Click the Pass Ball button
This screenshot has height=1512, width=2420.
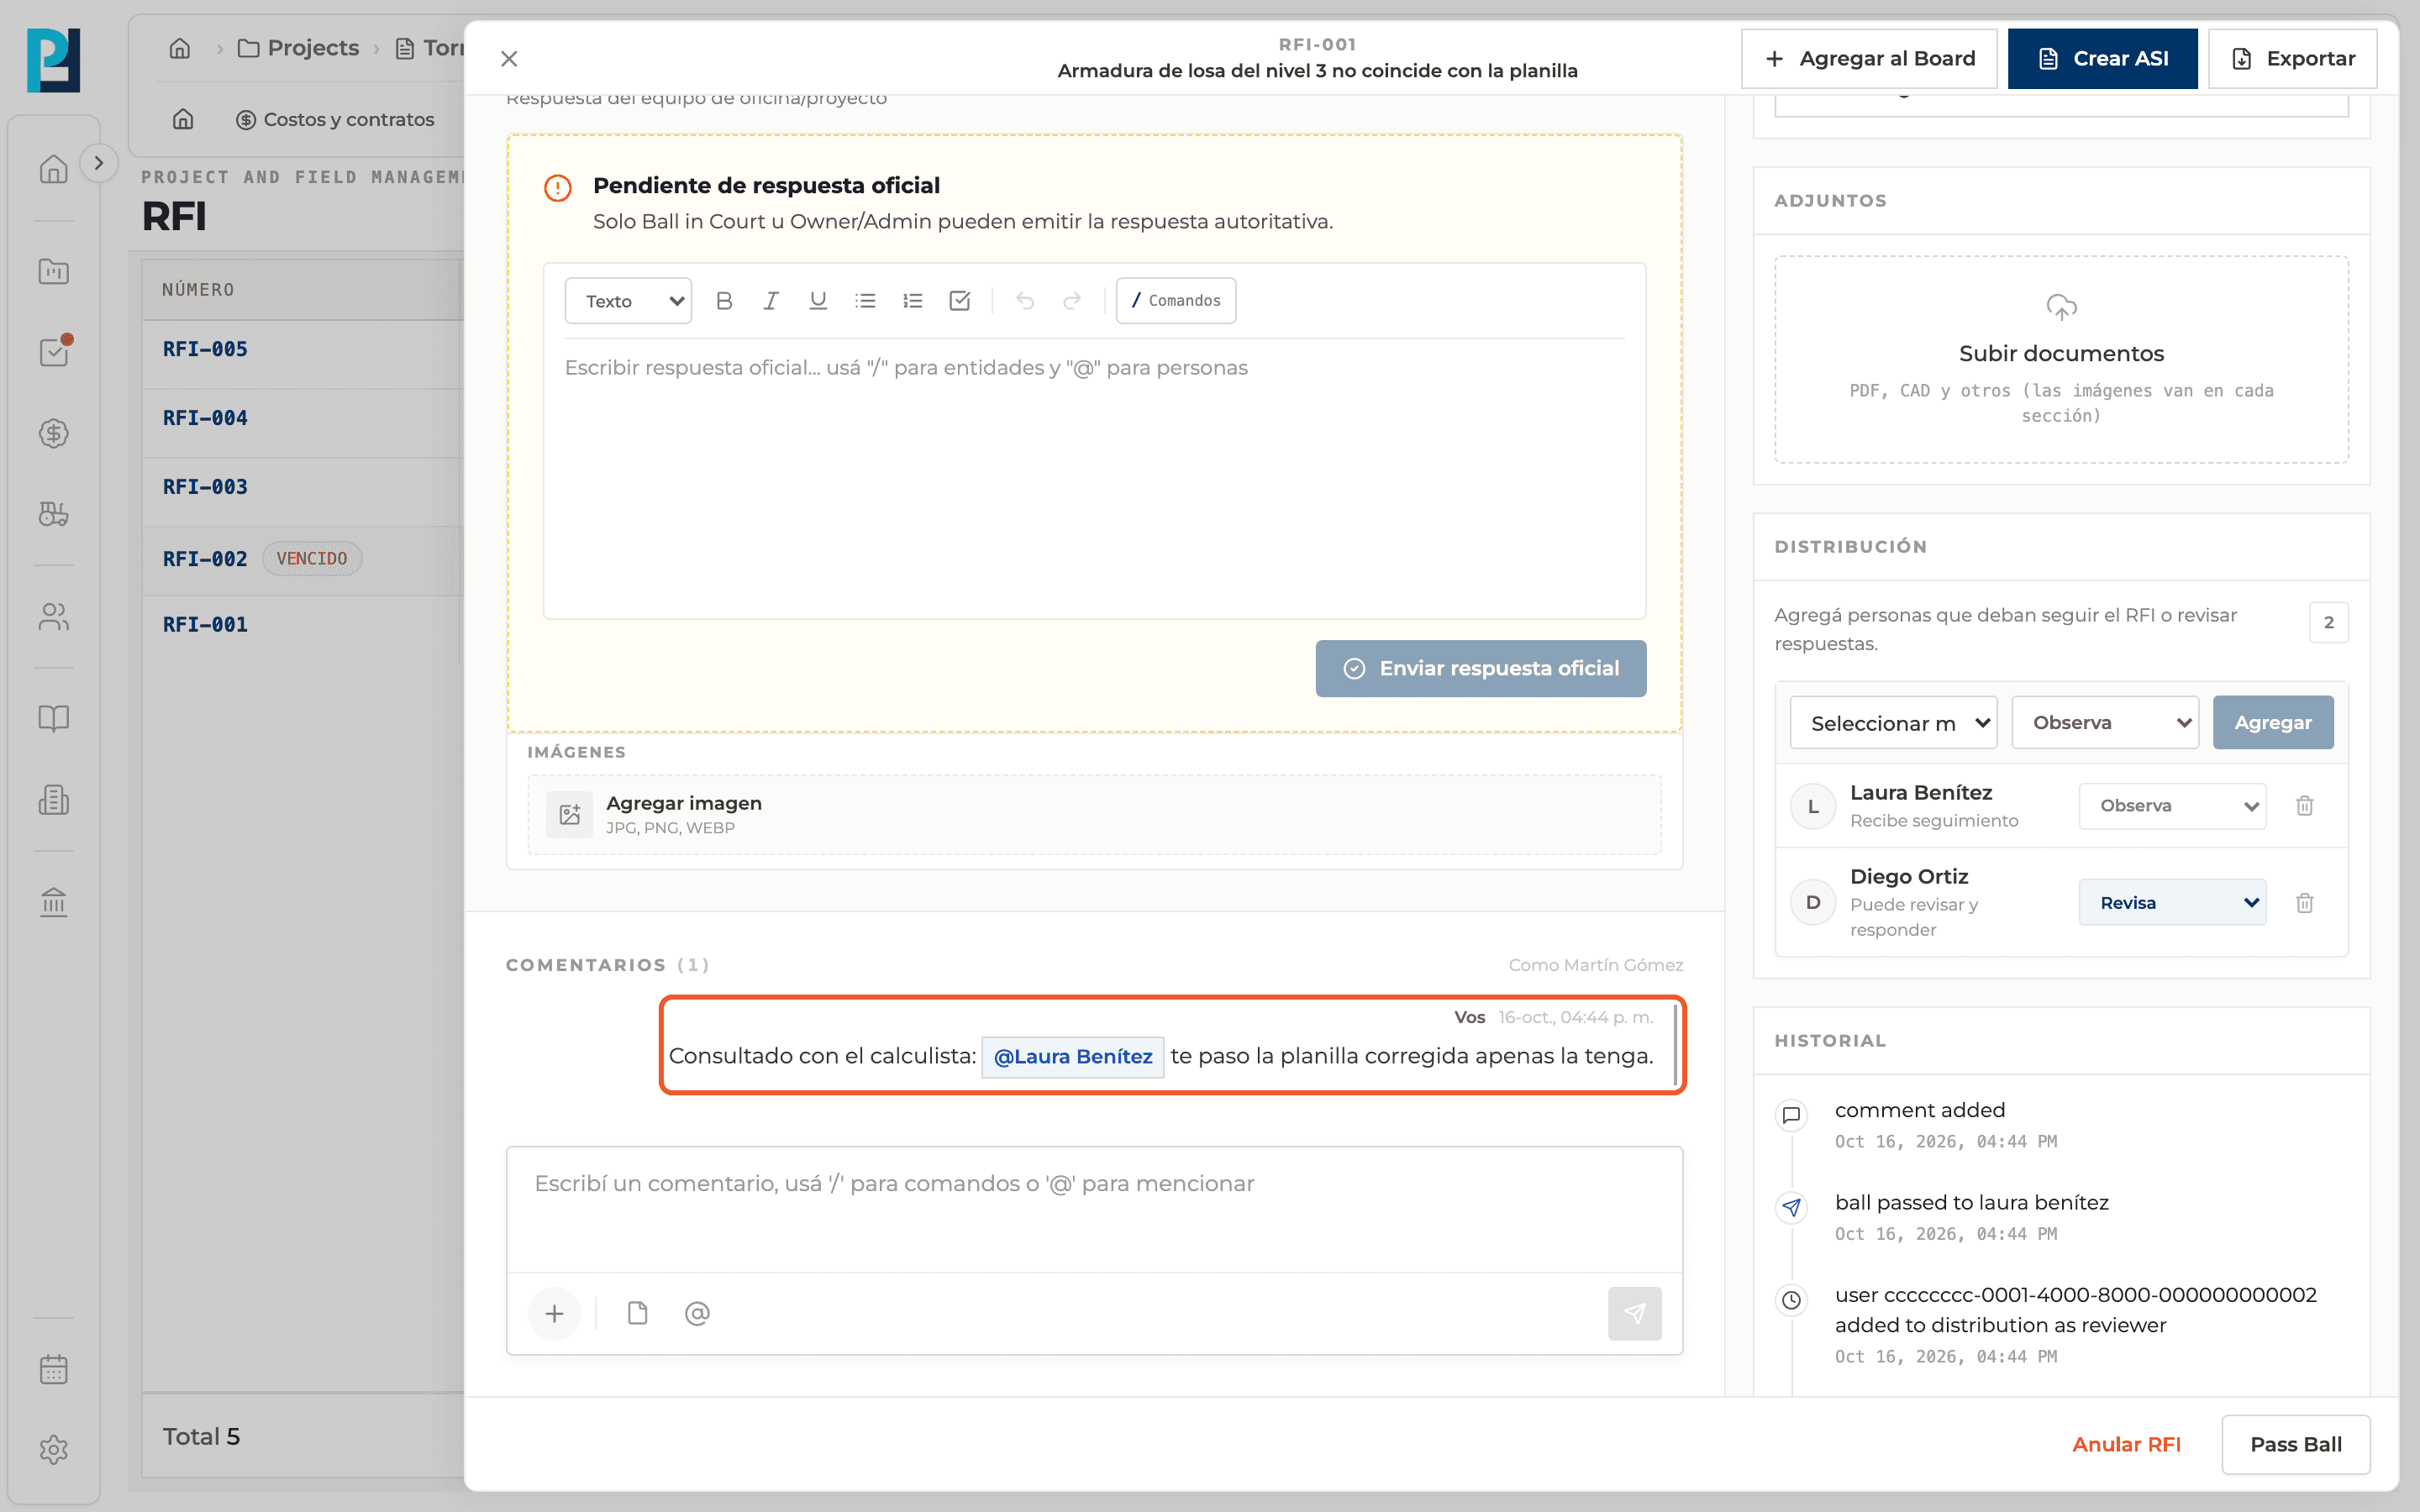click(x=2295, y=1444)
